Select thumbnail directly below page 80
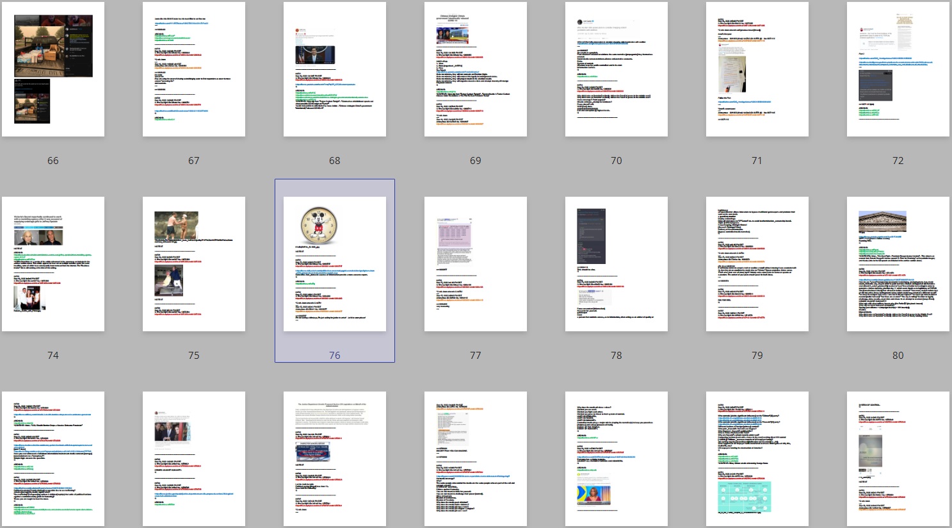Screen dimensions: 952x528 [898, 459]
